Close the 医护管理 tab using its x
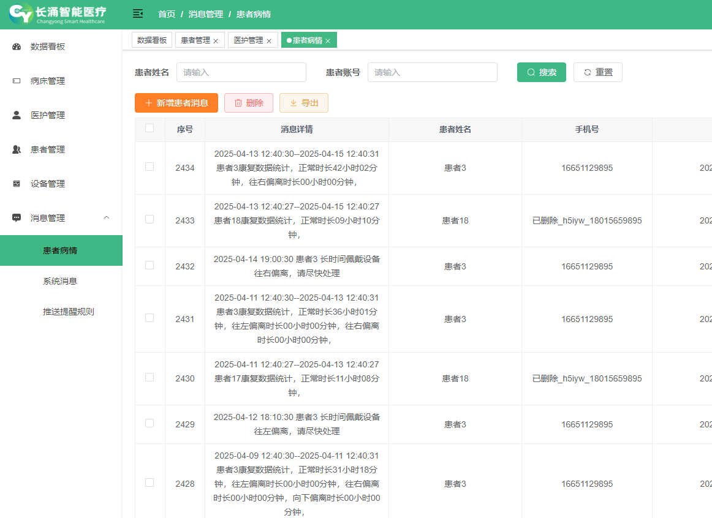Viewport: 712px width, 518px height. click(x=268, y=41)
